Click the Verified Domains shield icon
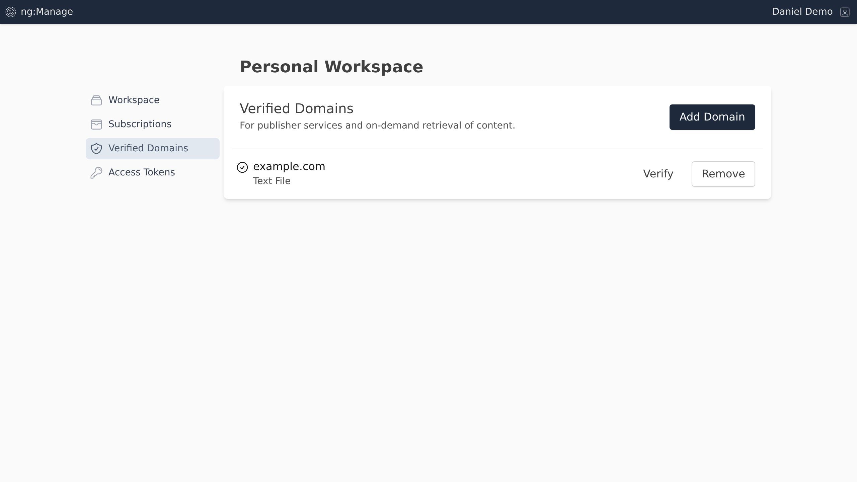The width and height of the screenshot is (857, 482). [x=96, y=148]
